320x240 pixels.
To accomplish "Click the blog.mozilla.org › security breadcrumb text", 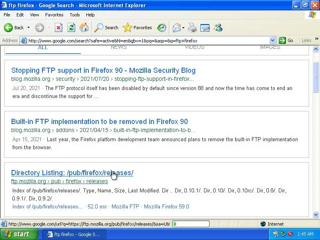I will click(43, 79).
